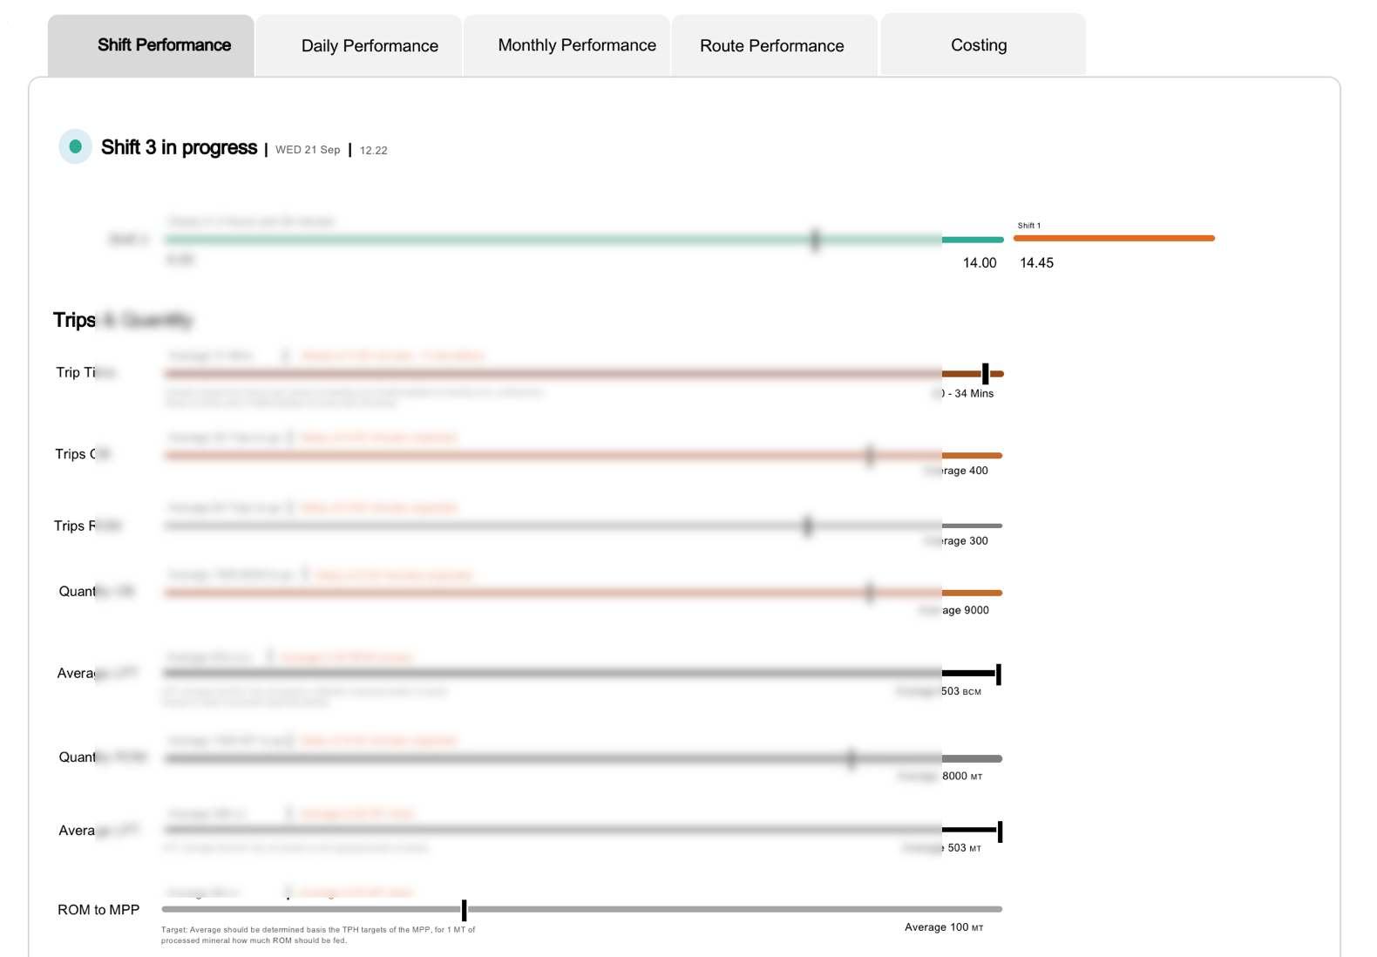Click the "Shift 3 in progress" heading
This screenshot has height=957, width=1377.
pyautogui.click(x=179, y=147)
